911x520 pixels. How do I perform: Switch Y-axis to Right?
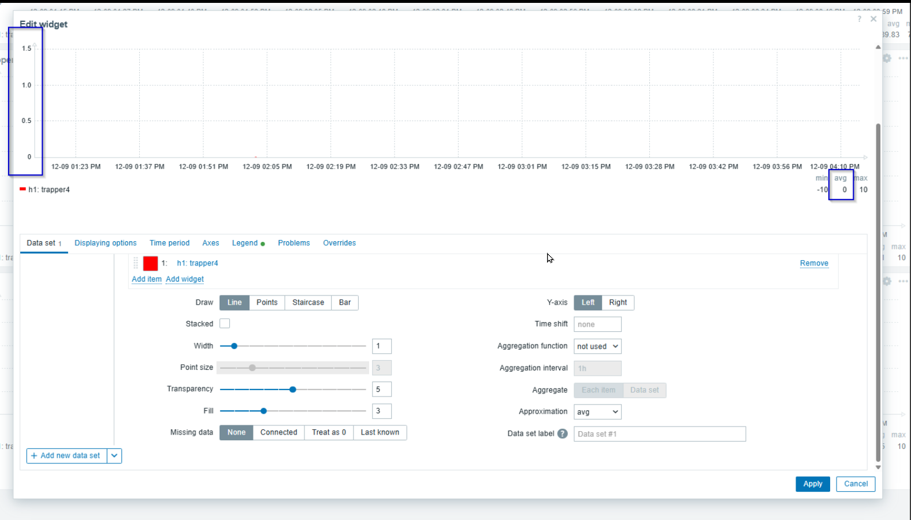tap(618, 302)
